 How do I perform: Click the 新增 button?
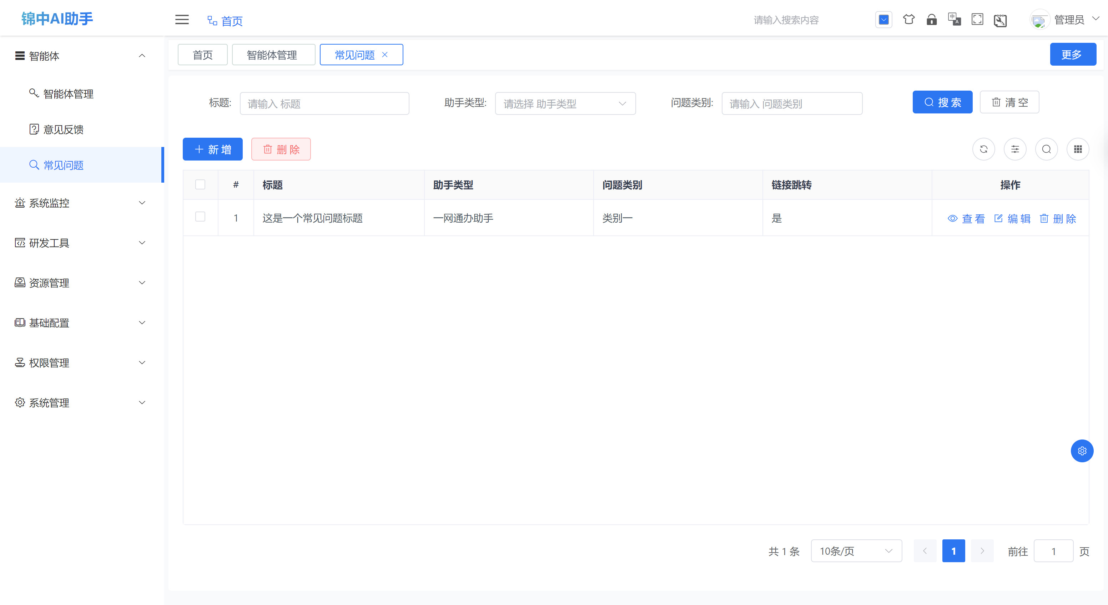[212, 149]
